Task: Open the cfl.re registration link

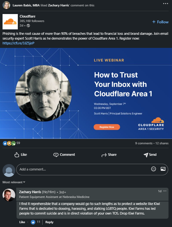Action: tap(18, 43)
